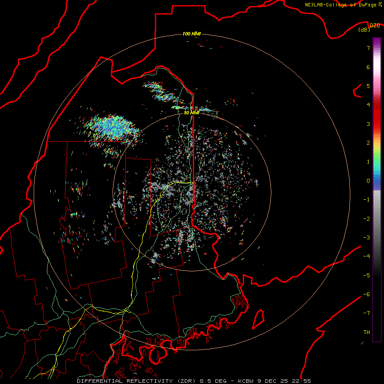Click the 9 DEC 25 date text
This screenshot has width=384, height=384.
pos(273,381)
